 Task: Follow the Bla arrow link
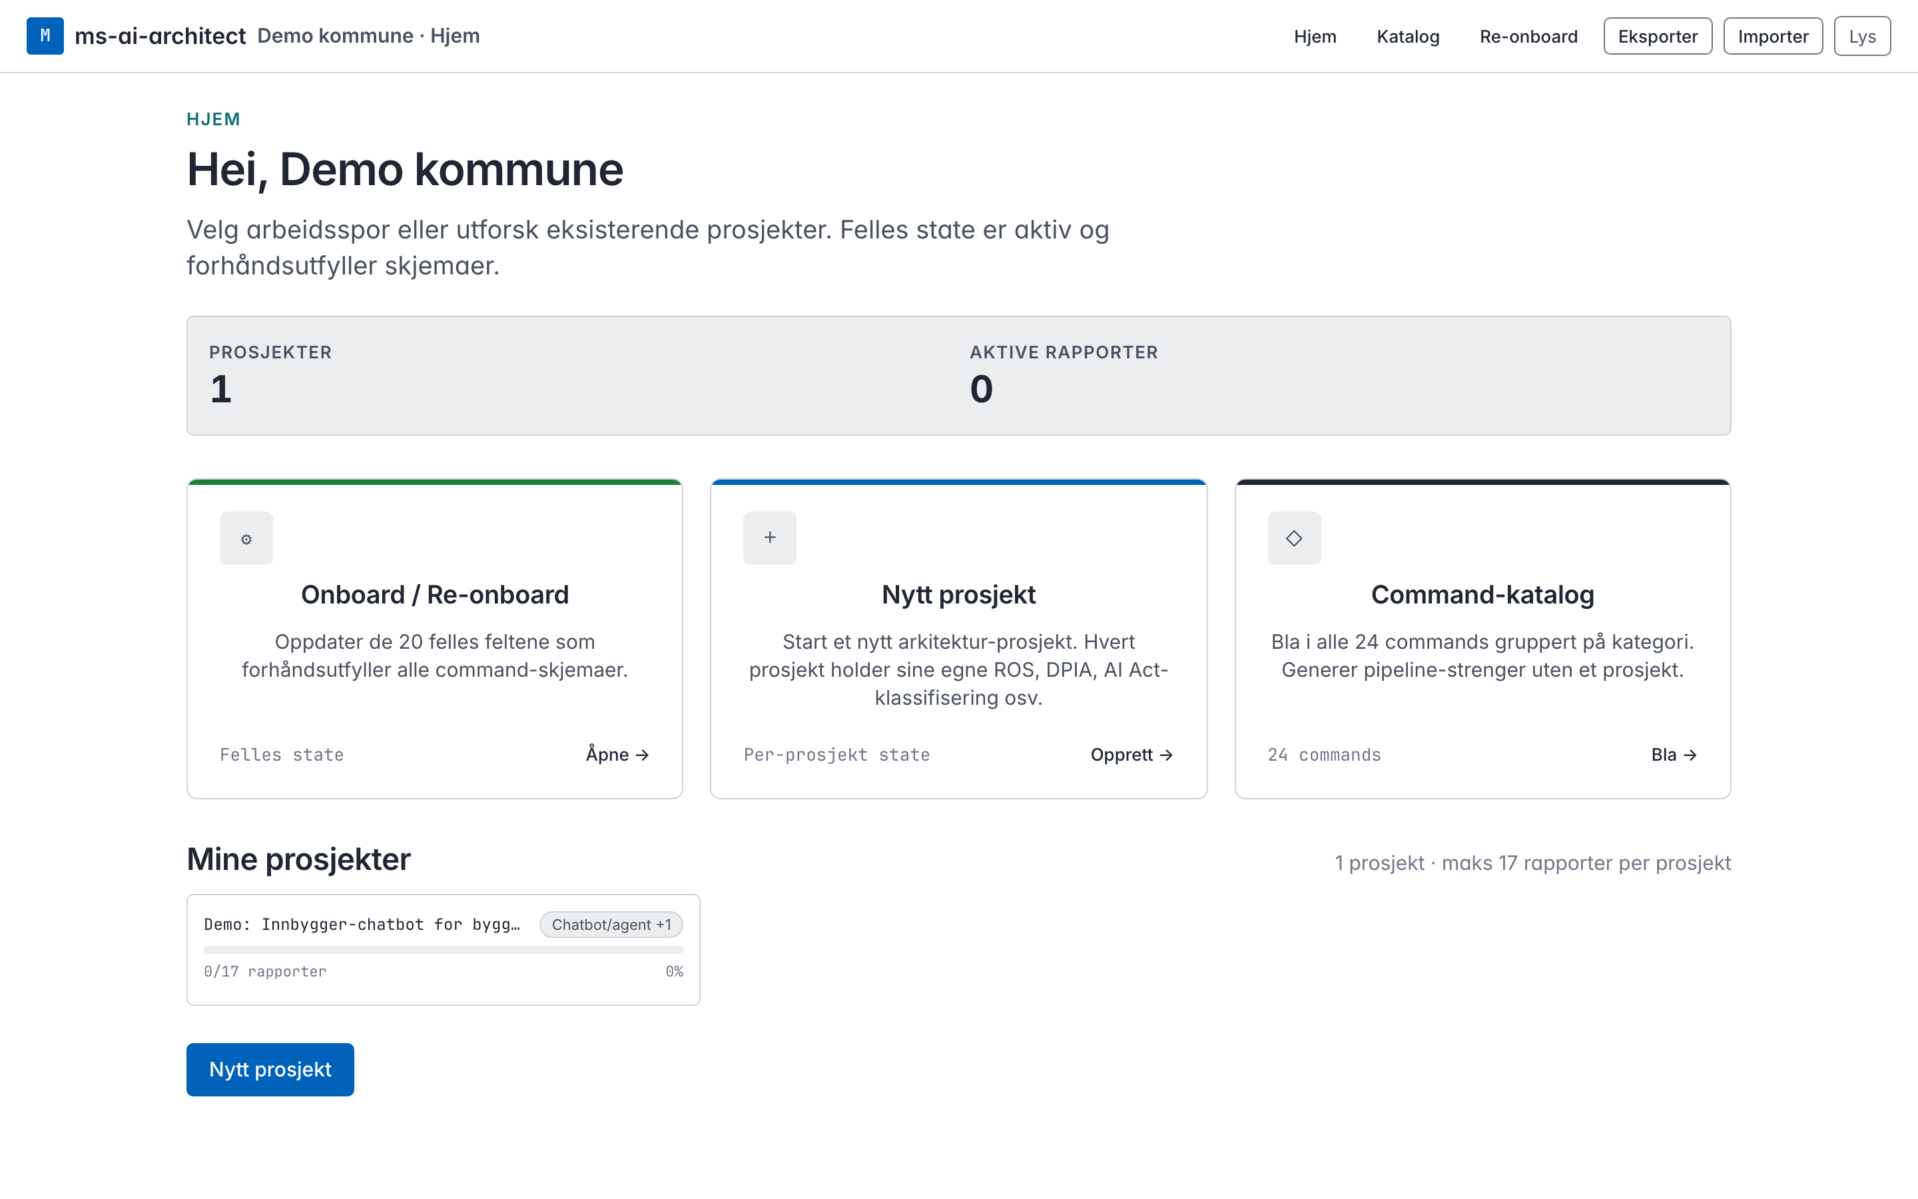[x=1674, y=754]
